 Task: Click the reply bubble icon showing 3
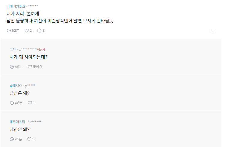pyautogui.click(x=39, y=31)
